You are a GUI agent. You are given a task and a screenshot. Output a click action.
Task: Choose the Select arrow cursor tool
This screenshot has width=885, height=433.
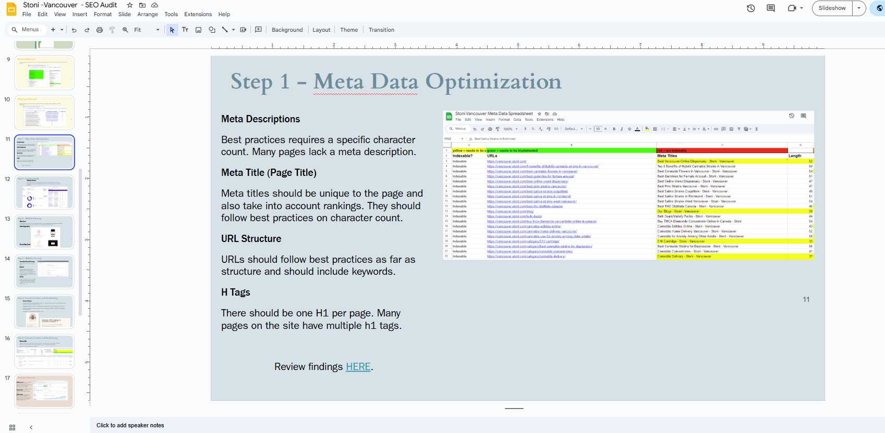click(172, 30)
